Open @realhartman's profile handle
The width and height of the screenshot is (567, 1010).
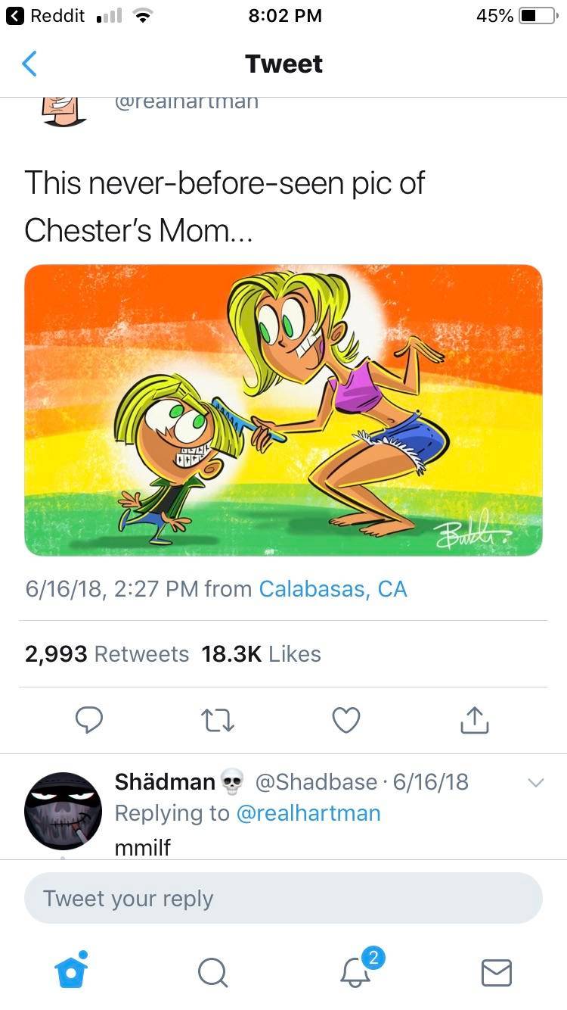(185, 101)
